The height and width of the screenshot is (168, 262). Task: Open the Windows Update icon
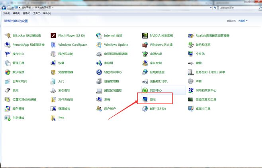click(x=99, y=44)
